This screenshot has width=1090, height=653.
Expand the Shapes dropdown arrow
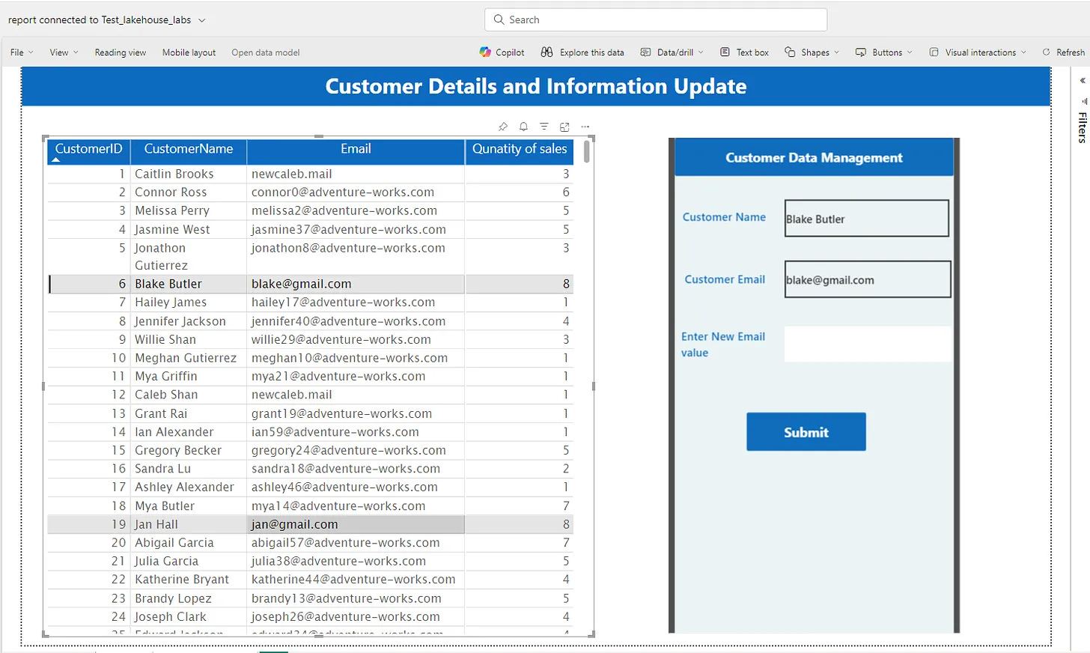(836, 52)
